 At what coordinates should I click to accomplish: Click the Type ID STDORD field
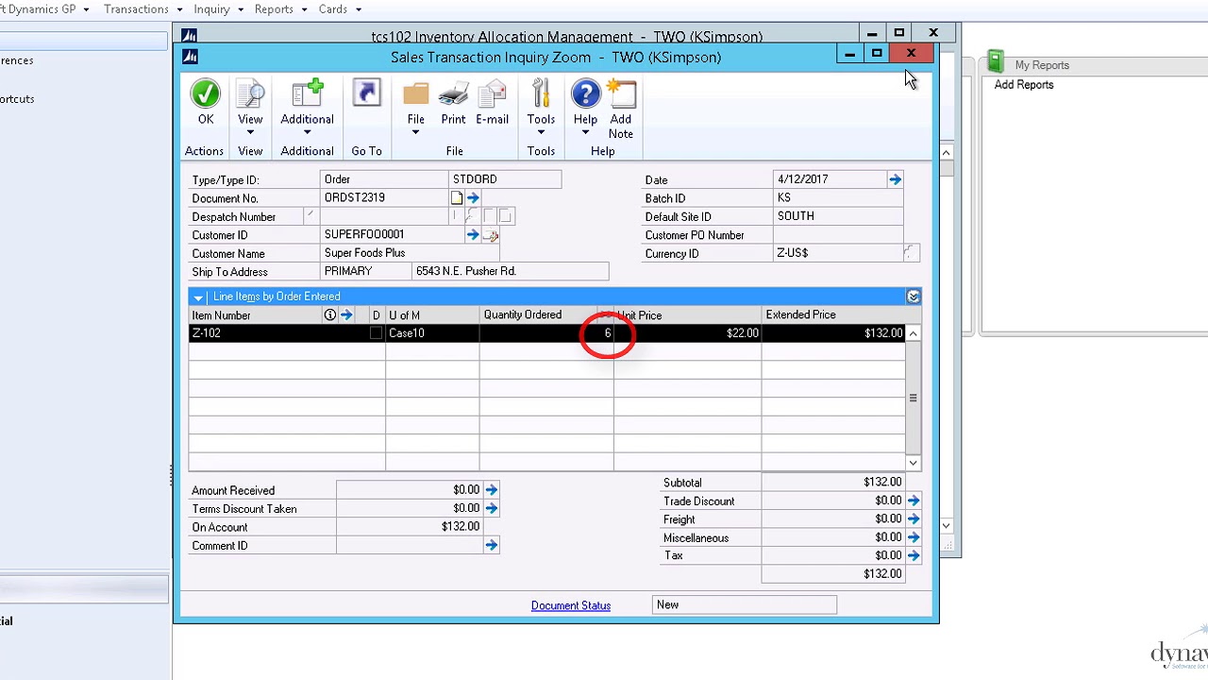click(505, 179)
